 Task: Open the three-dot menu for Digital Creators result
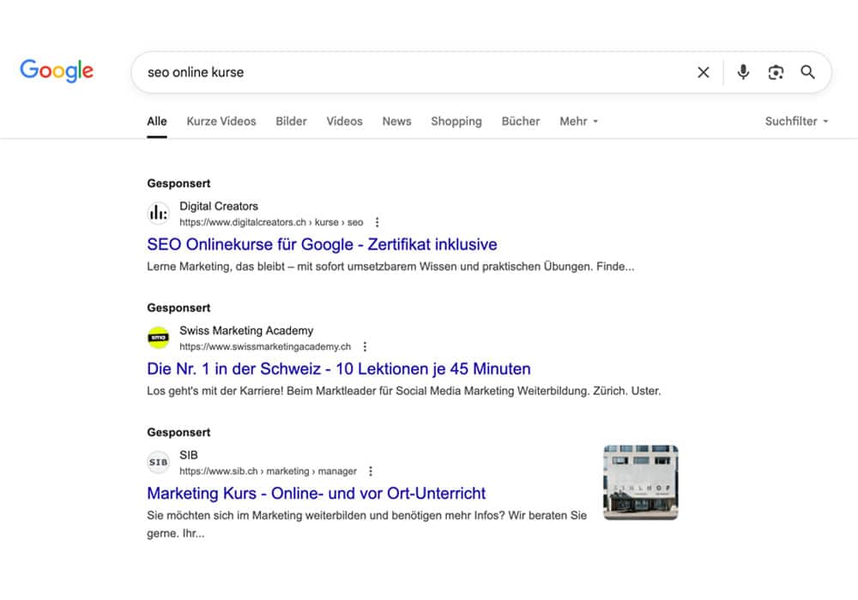pyautogui.click(x=376, y=222)
